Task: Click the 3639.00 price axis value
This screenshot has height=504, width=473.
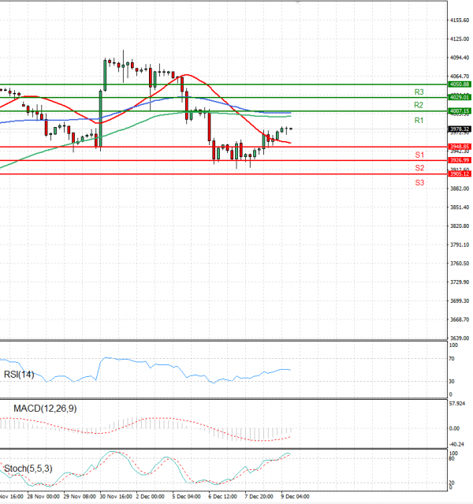Action: click(460, 338)
